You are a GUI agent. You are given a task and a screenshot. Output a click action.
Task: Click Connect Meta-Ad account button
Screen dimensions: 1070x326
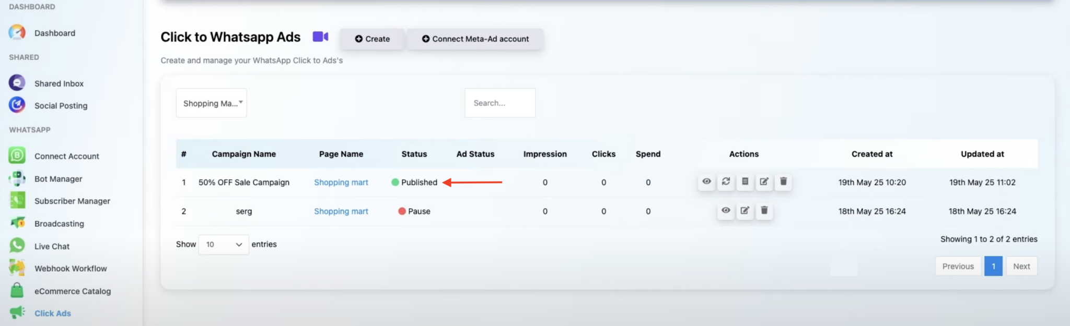[x=475, y=39]
